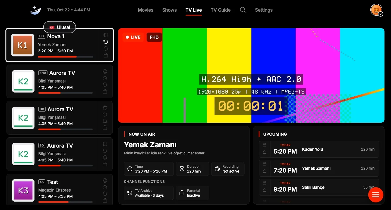Click calendar icon for Saklı Bahçe 9:20 PM
This screenshot has width=391, height=210.
(x=265, y=183)
